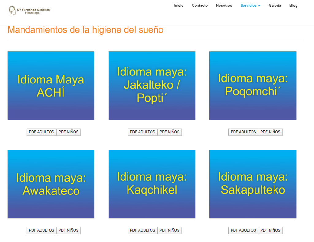Select the Awakateco language thumbnail
This screenshot has height=242, width=314.
click(51, 184)
